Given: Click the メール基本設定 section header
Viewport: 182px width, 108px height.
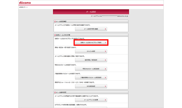Looking at the screenshot, I should pyautogui.click(x=91, y=92).
